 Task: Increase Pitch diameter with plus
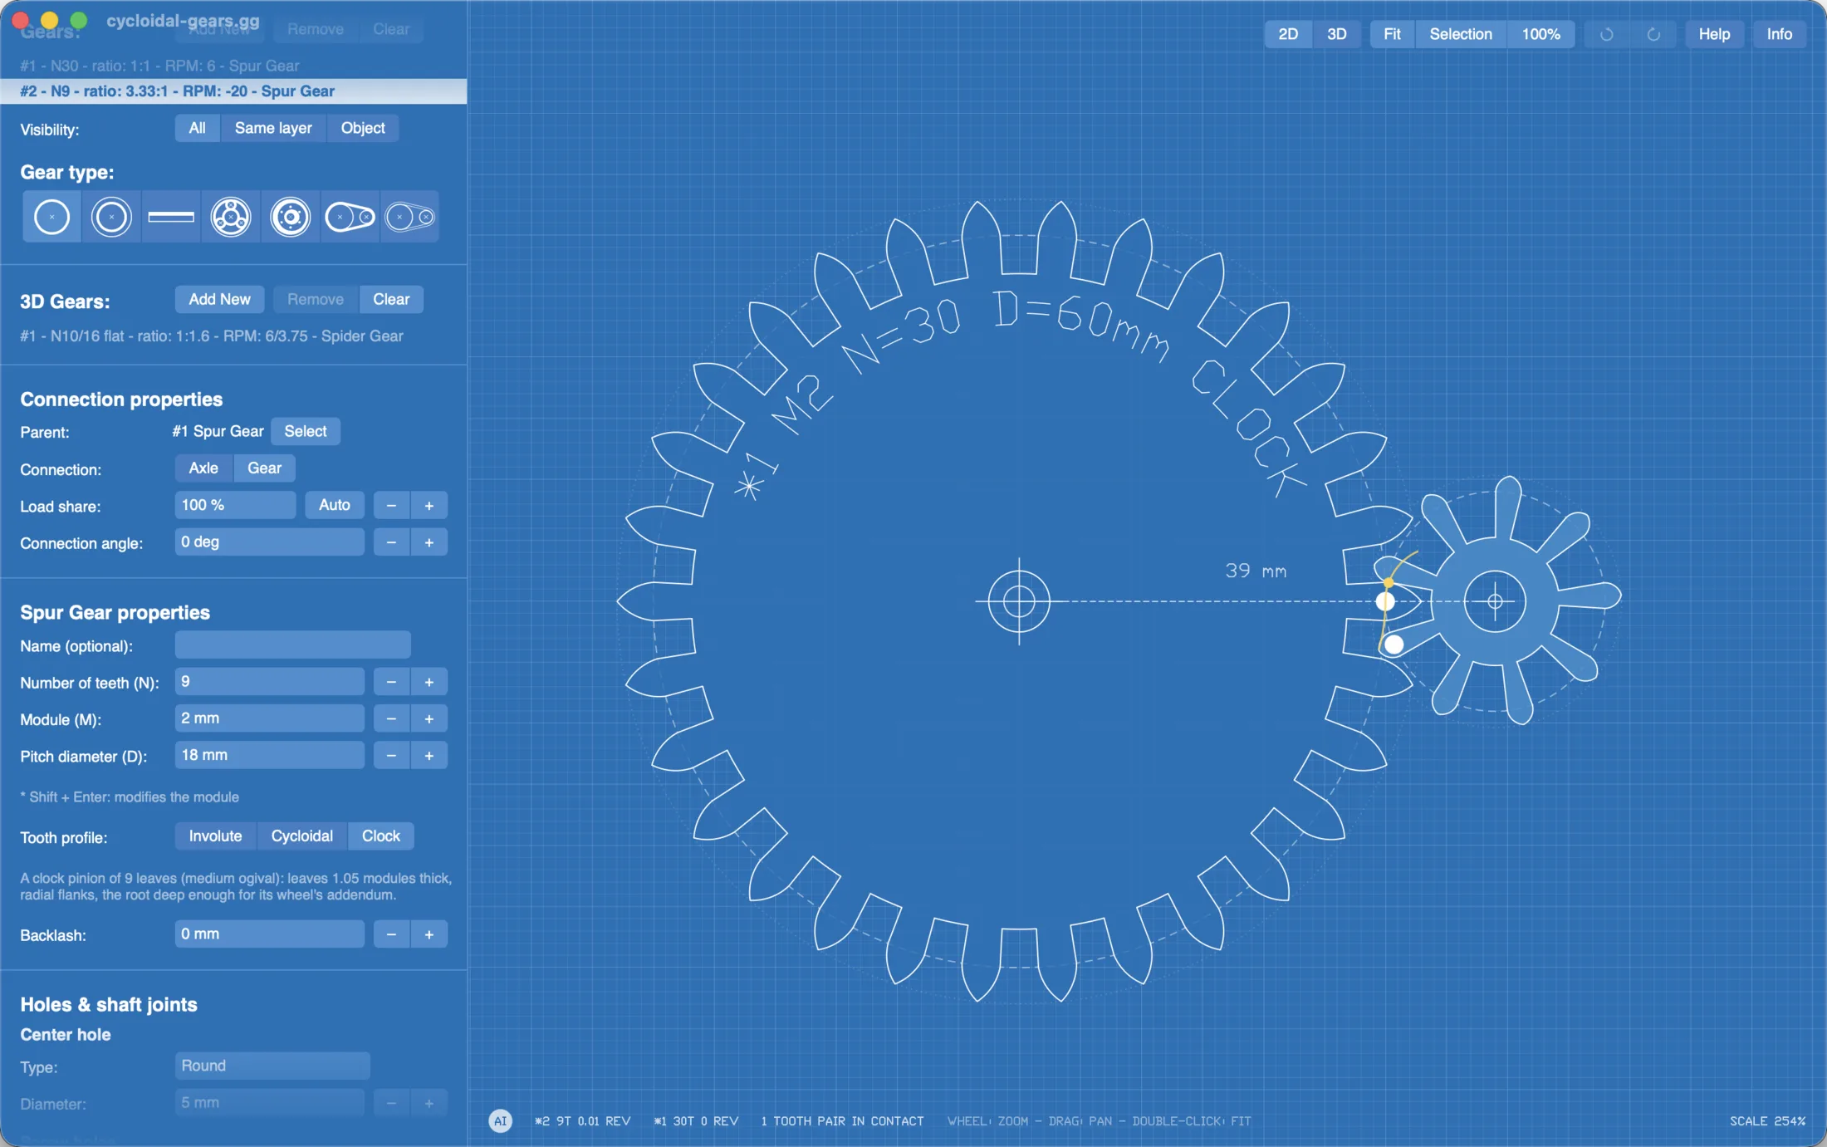(429, 755)
